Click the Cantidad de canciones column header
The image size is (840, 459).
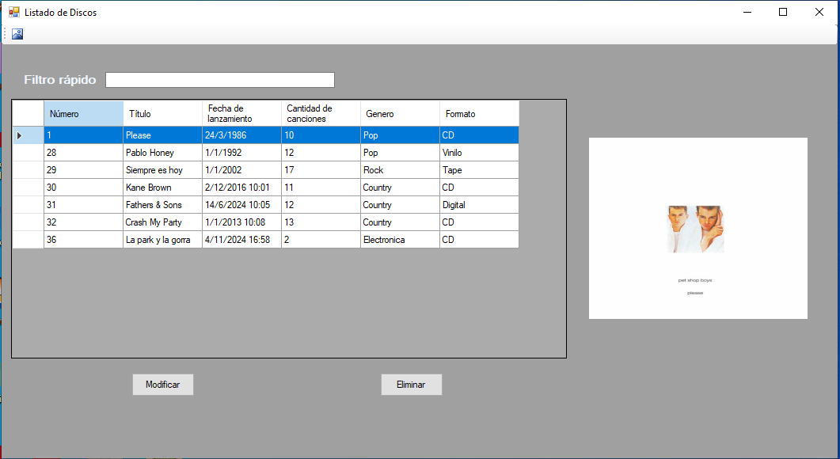tap(321, 114)
